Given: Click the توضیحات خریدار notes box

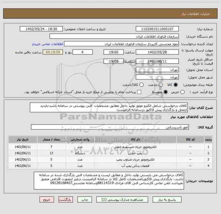Looking at the screenshot, I should (x=109, y=181).
